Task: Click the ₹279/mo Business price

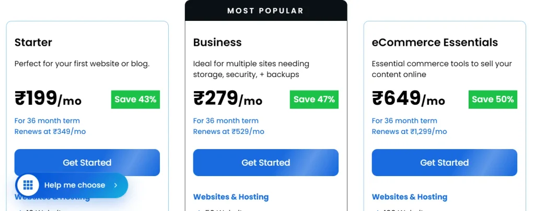Action: [228, 98]
